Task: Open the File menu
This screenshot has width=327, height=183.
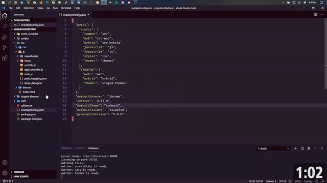Action: pos(10,8)
